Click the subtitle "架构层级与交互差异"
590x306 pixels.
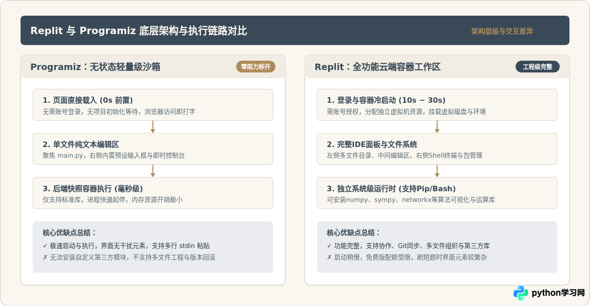[x=502, y=31]
